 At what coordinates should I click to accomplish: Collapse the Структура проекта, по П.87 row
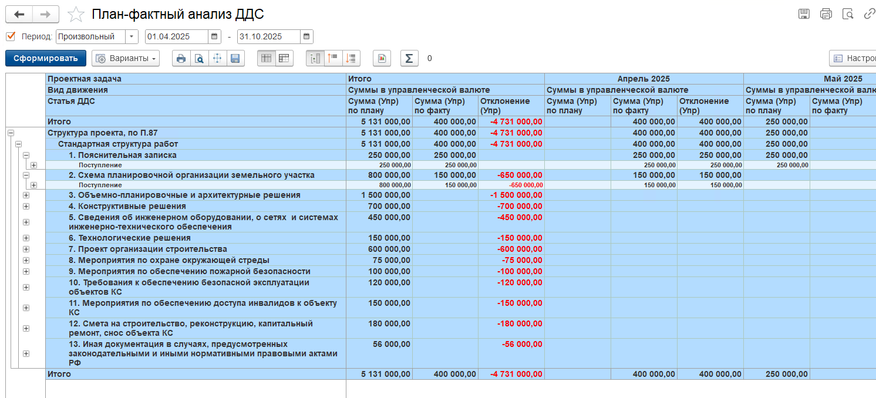click(11, 133)
